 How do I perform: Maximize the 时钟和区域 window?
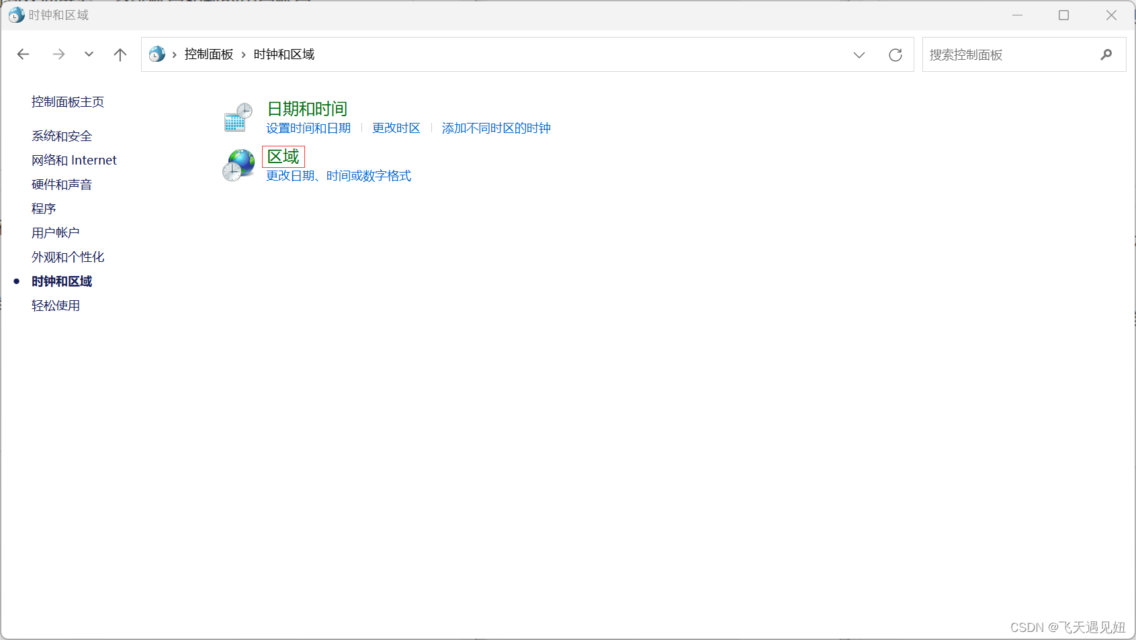(x=1063, y=15)
